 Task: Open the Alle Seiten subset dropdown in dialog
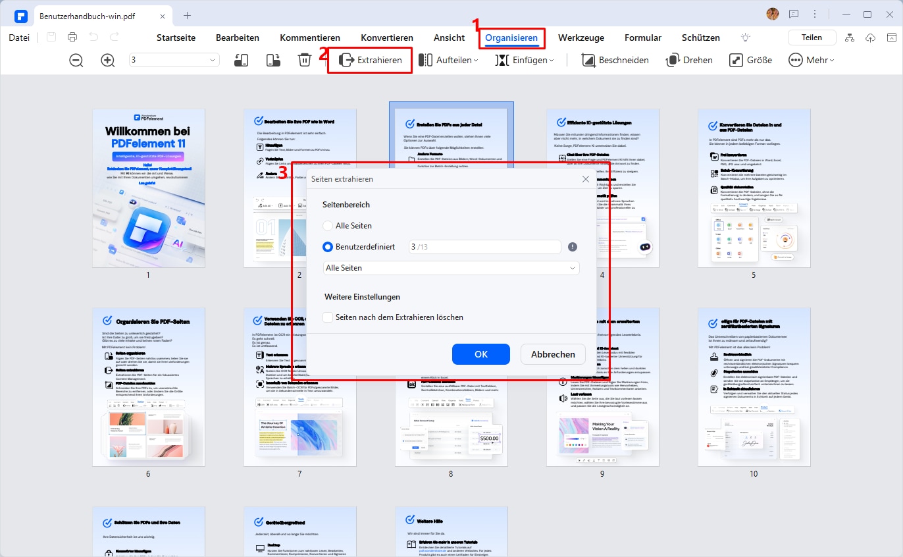pyautogui.click(x=451, y=268)
